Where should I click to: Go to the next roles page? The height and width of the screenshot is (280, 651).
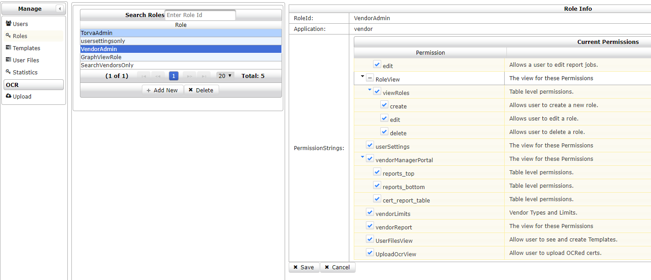tap(189, 76)
